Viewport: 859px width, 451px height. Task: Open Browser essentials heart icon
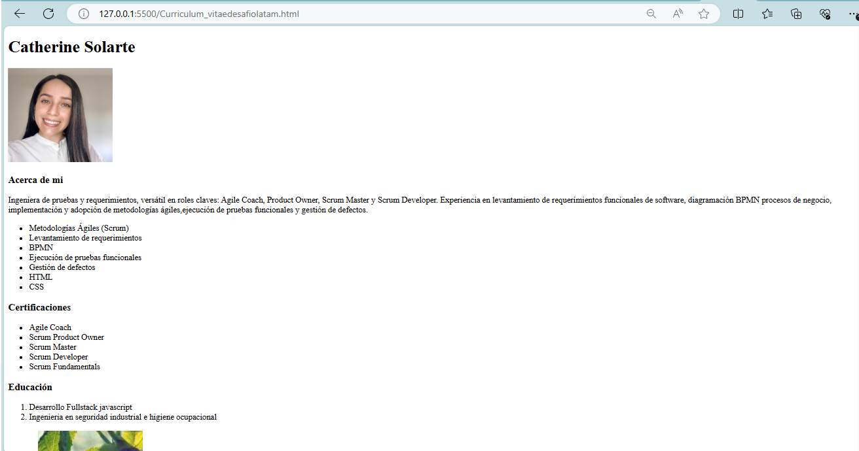tap(825, 14)
